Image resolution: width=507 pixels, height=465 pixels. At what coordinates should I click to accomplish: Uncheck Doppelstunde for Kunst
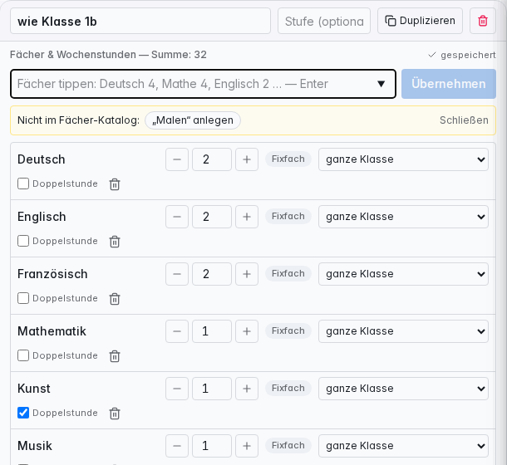point(23,413)
